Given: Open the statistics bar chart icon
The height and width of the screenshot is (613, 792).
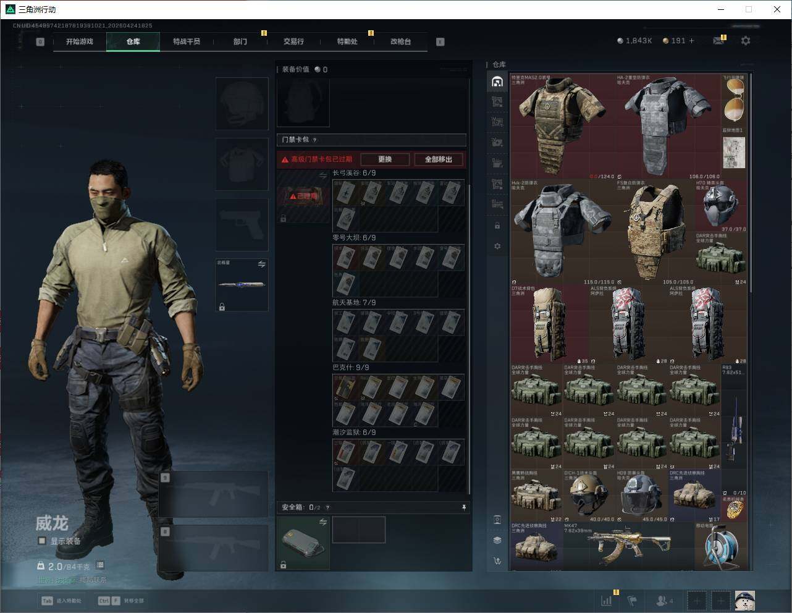Looking at the screenshot, I should click(x=607, y=600).
